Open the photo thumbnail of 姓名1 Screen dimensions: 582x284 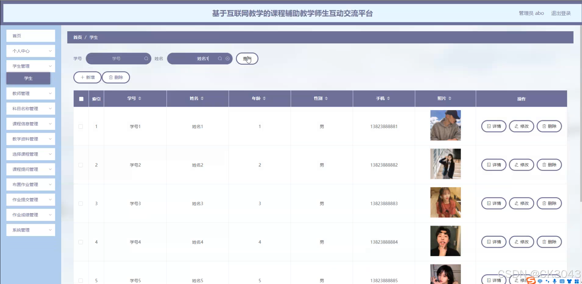coord(445,125)
